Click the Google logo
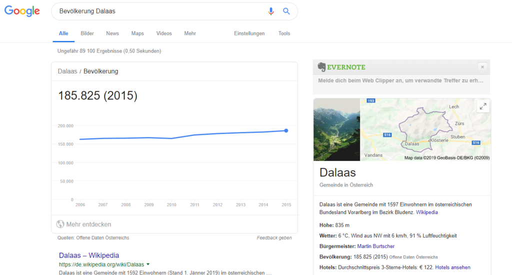Screen dimensions: 512x275 tap(22, 11)
